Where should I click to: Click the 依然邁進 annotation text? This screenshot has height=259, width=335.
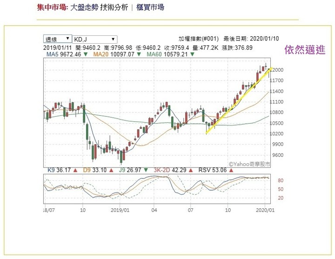305,50
